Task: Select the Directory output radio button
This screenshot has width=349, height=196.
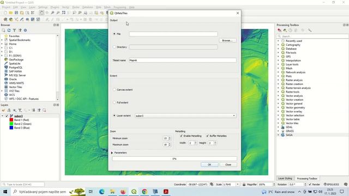Action: tap(115, 47)
